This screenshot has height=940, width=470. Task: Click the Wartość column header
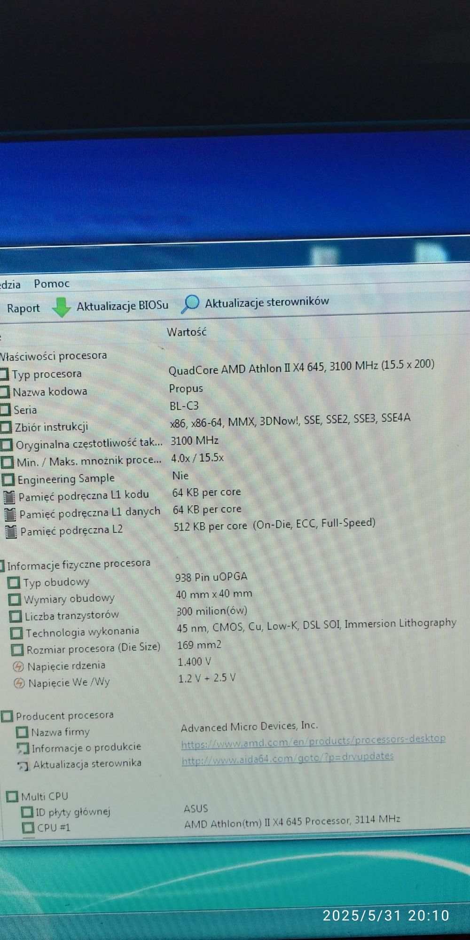click(x=187, y=332)
